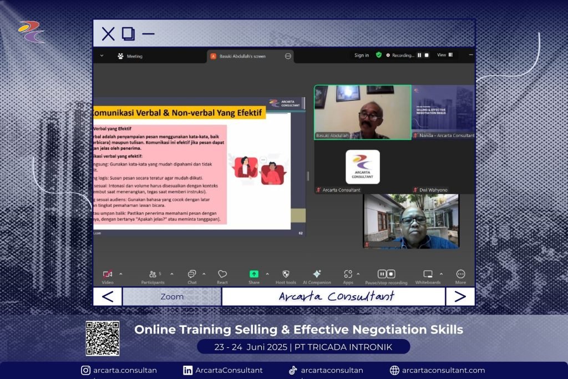Open the Participants panel
Image resolution: width=568 pixels, height=379 pixels.
[153, 274]
